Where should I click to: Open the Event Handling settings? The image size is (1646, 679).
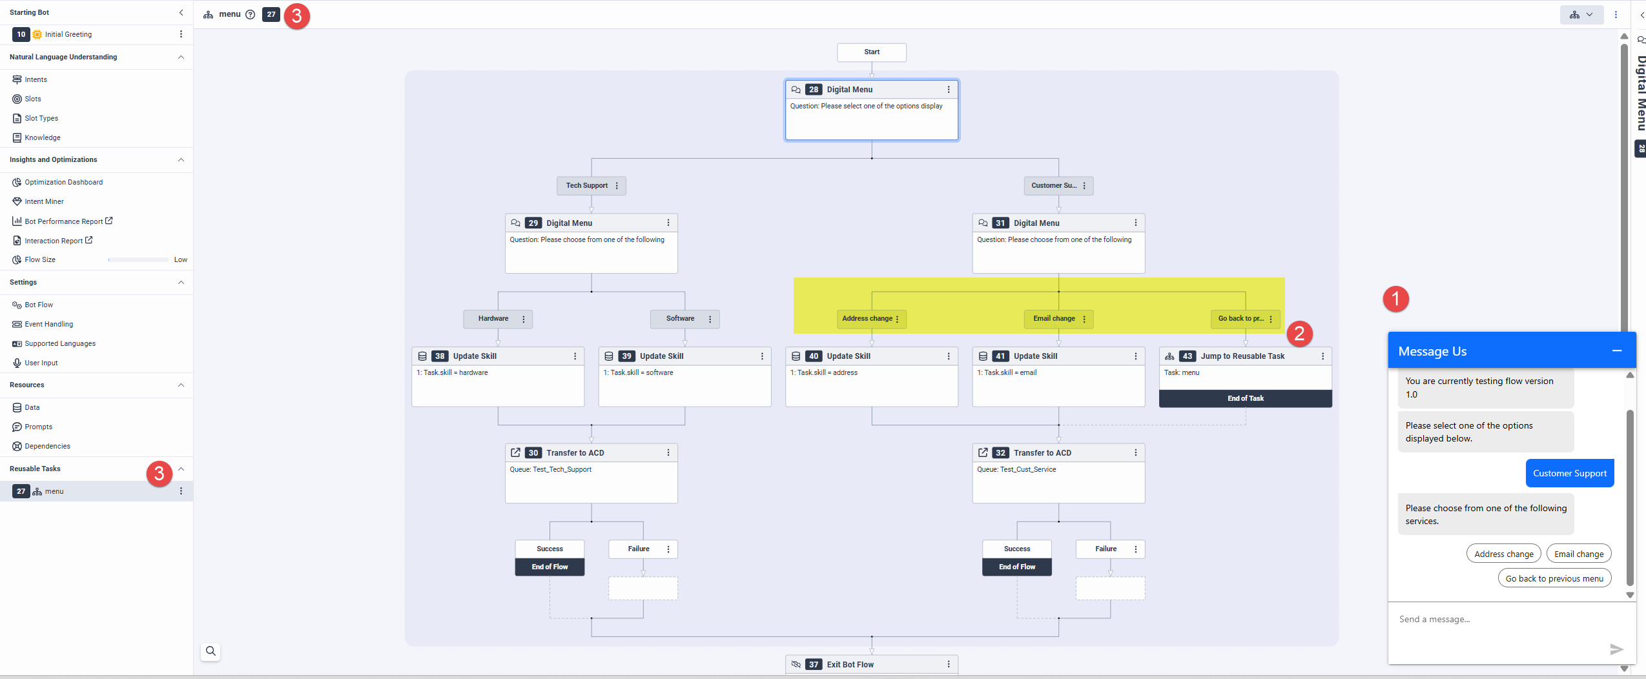[49, 325]
